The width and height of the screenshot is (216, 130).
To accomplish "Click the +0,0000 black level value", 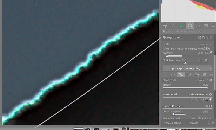I will pos(203,60).
